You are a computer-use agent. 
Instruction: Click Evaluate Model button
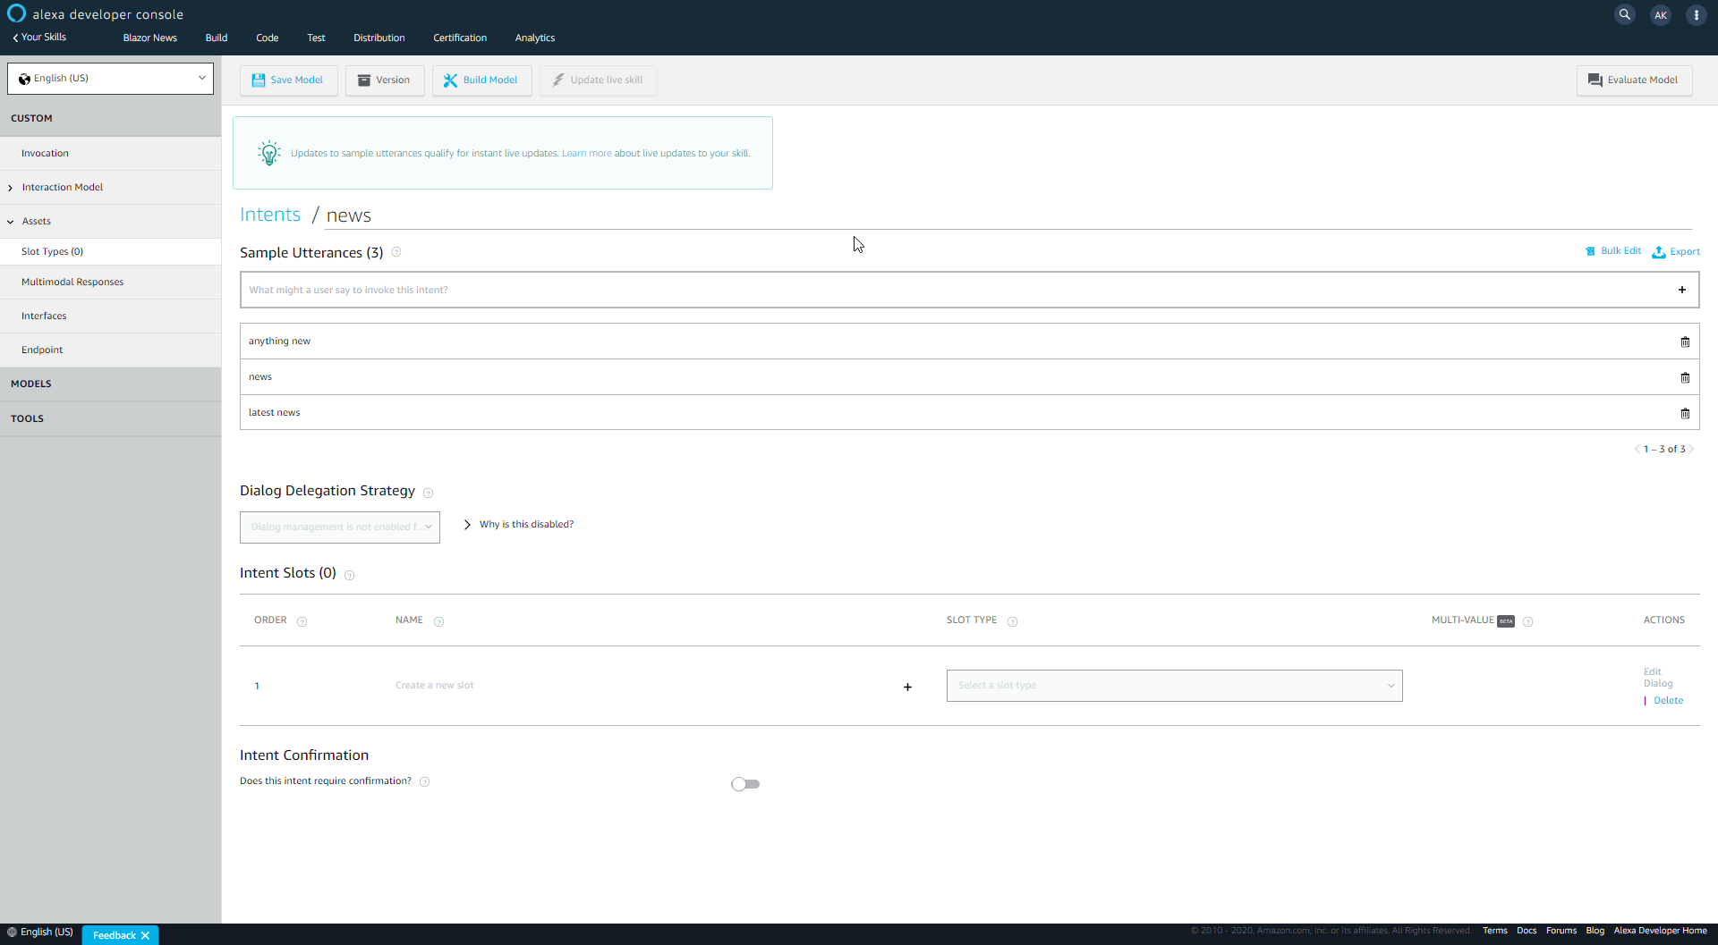pyautogui.click(x=1634, y=80)
